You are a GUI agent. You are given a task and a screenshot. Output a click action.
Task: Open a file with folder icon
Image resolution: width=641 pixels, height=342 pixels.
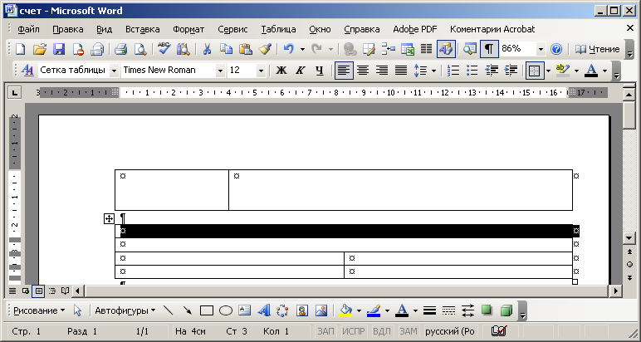[x=40, y=50]
